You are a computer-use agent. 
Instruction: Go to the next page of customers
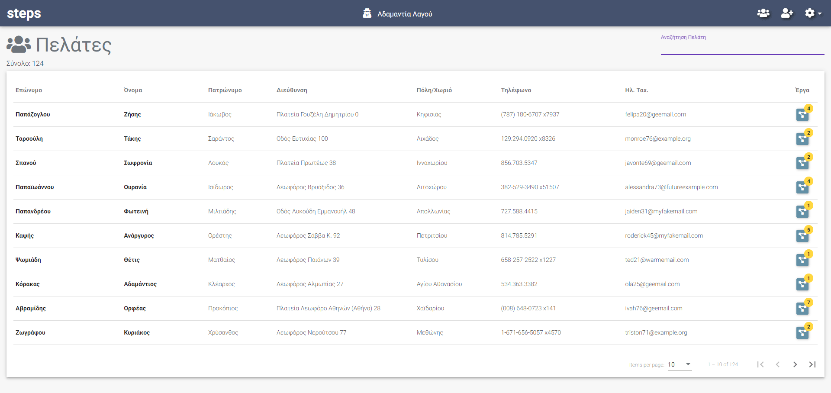[795, 364]
